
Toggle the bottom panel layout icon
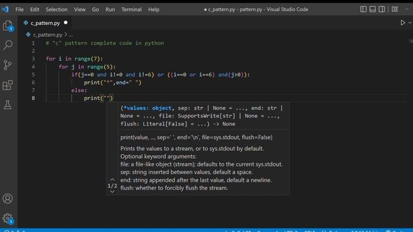[372, 9]
